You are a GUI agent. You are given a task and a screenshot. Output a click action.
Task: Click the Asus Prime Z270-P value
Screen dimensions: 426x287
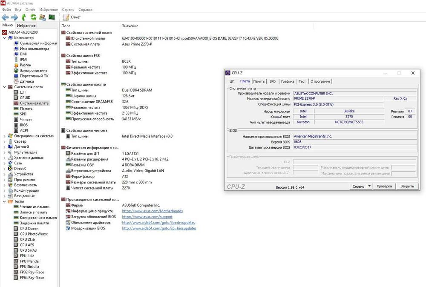[137, 44]
